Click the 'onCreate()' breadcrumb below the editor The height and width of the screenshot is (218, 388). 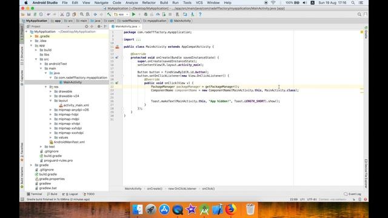(x=155, y=188)
